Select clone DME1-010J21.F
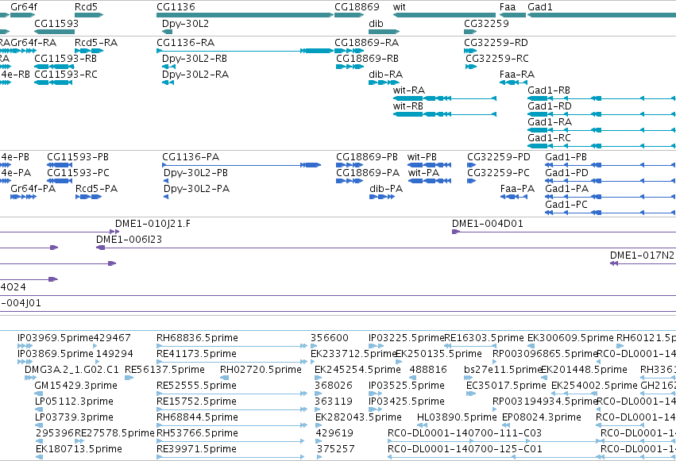676x461 pixels. [x=153, y=224]
